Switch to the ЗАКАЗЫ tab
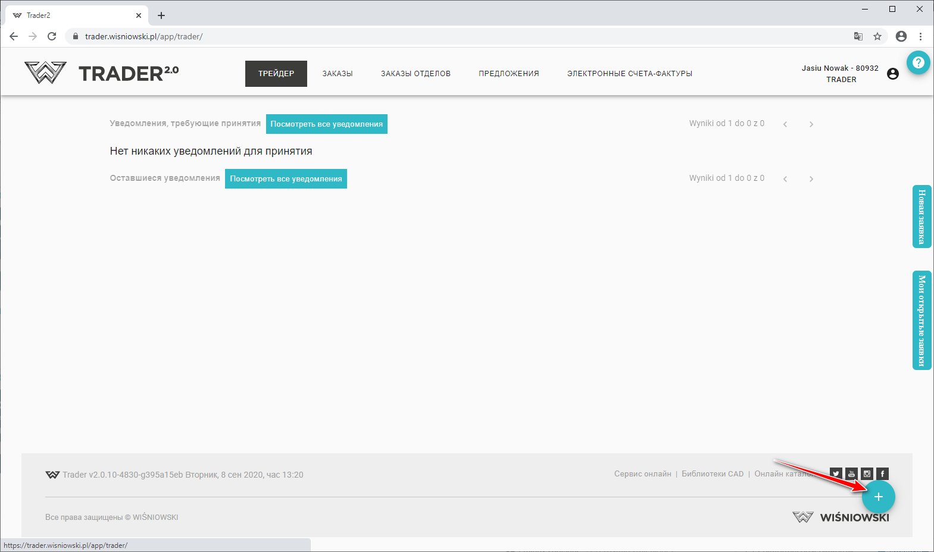Screen dimensions: 934x552 pyautogui.click(x=338, y=74)
